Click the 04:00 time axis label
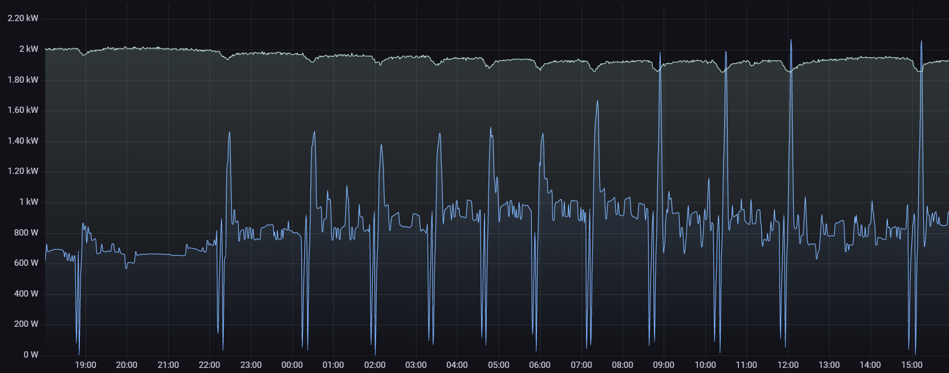 (457, 365)
